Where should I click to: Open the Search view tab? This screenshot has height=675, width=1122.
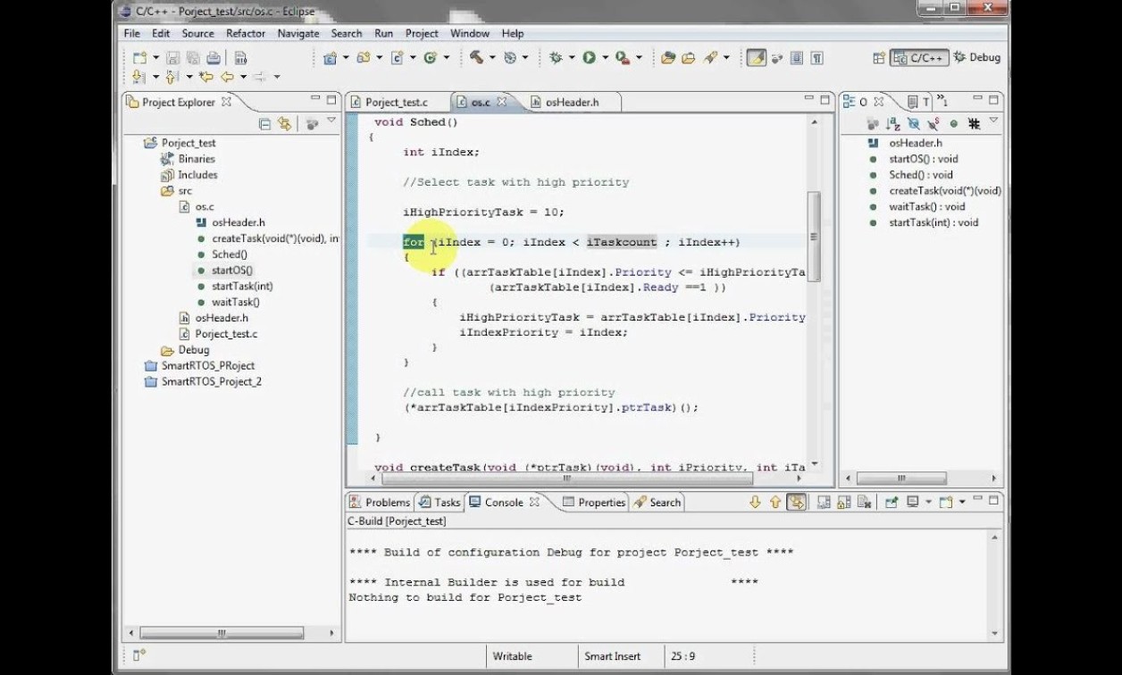click(x=657, y=503)
